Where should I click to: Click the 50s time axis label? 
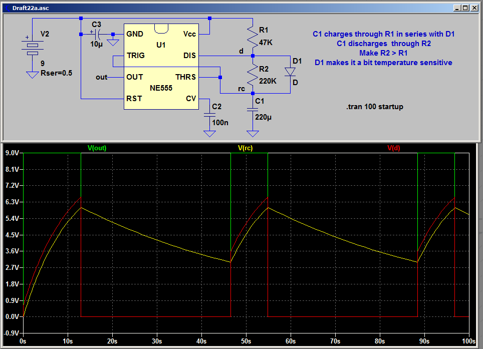[x=246, y=341]
